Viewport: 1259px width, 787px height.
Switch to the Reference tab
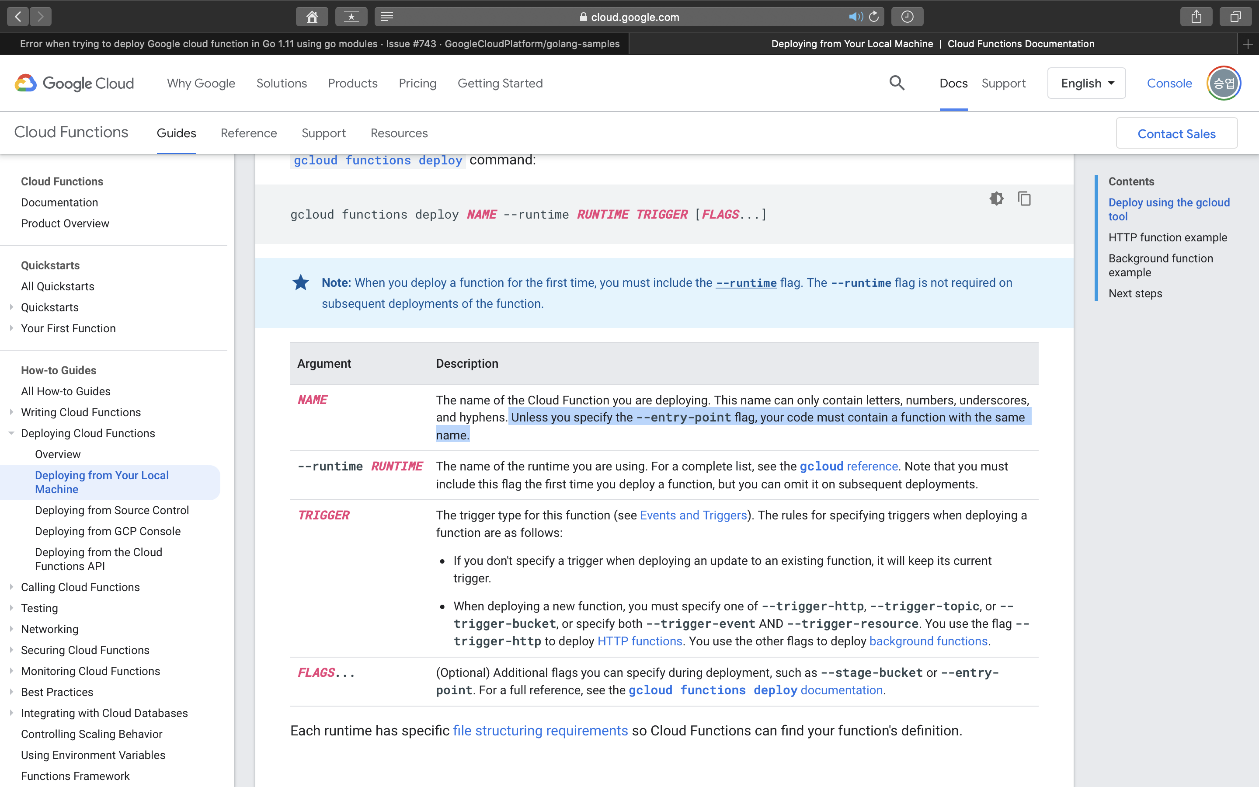pos(249,133)
